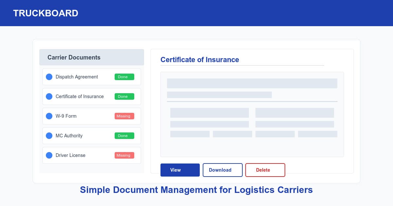This screenshot has height=206, width=393.
Task: Click the Done badge for MC Authority
Action: (124, 136)
